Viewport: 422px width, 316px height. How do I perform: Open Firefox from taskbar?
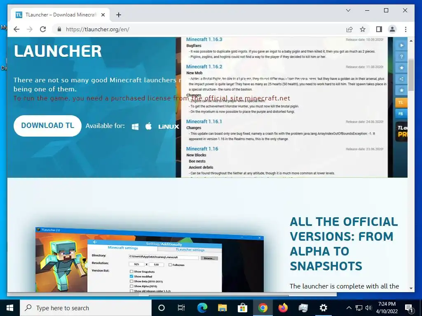[283, 308]
